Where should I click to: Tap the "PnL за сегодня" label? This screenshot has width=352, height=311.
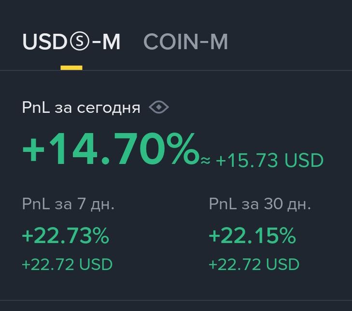[x=81, y=108]
